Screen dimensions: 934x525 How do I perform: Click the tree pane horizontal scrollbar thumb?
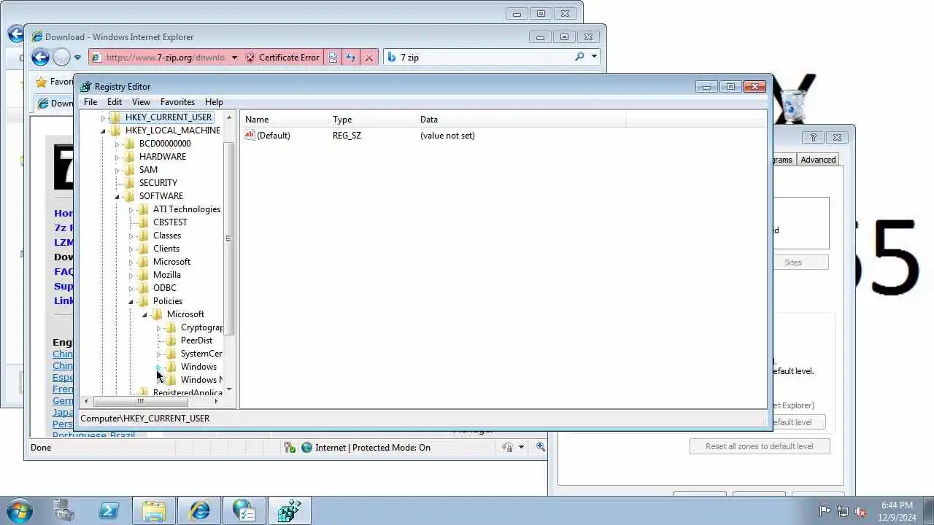141,401
